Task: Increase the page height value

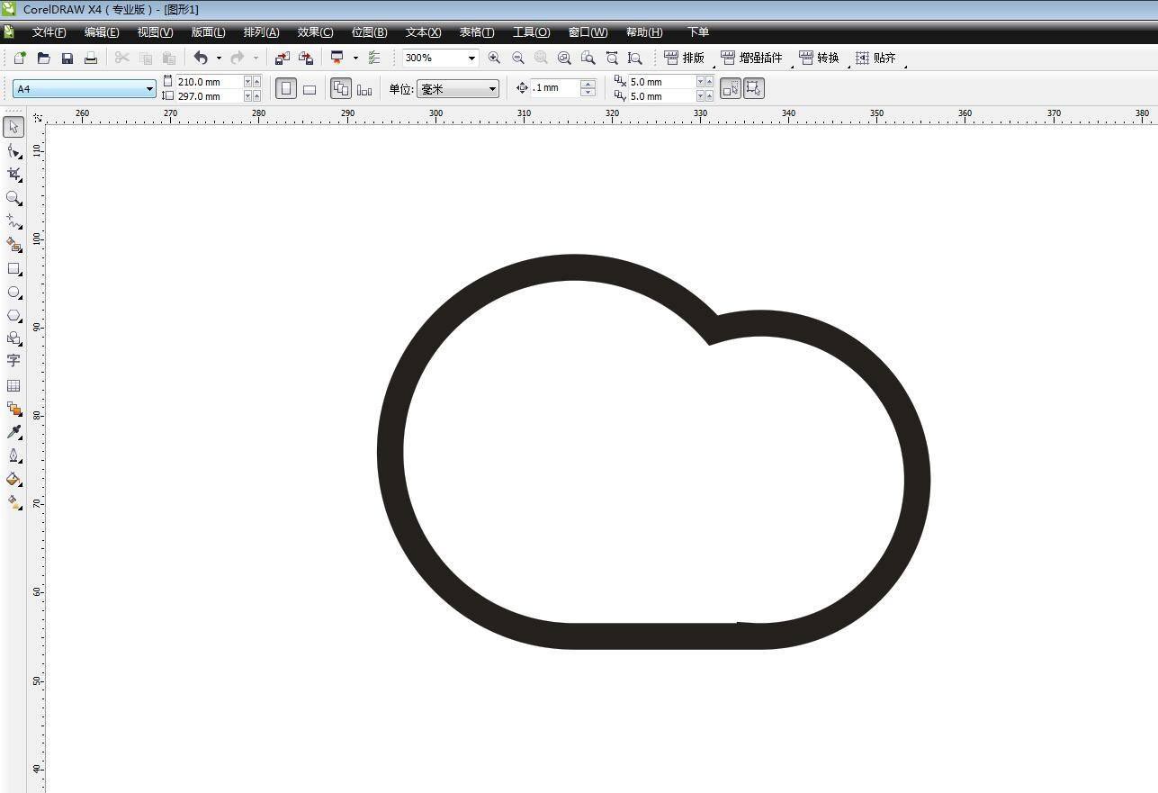Action: [256, 95]
